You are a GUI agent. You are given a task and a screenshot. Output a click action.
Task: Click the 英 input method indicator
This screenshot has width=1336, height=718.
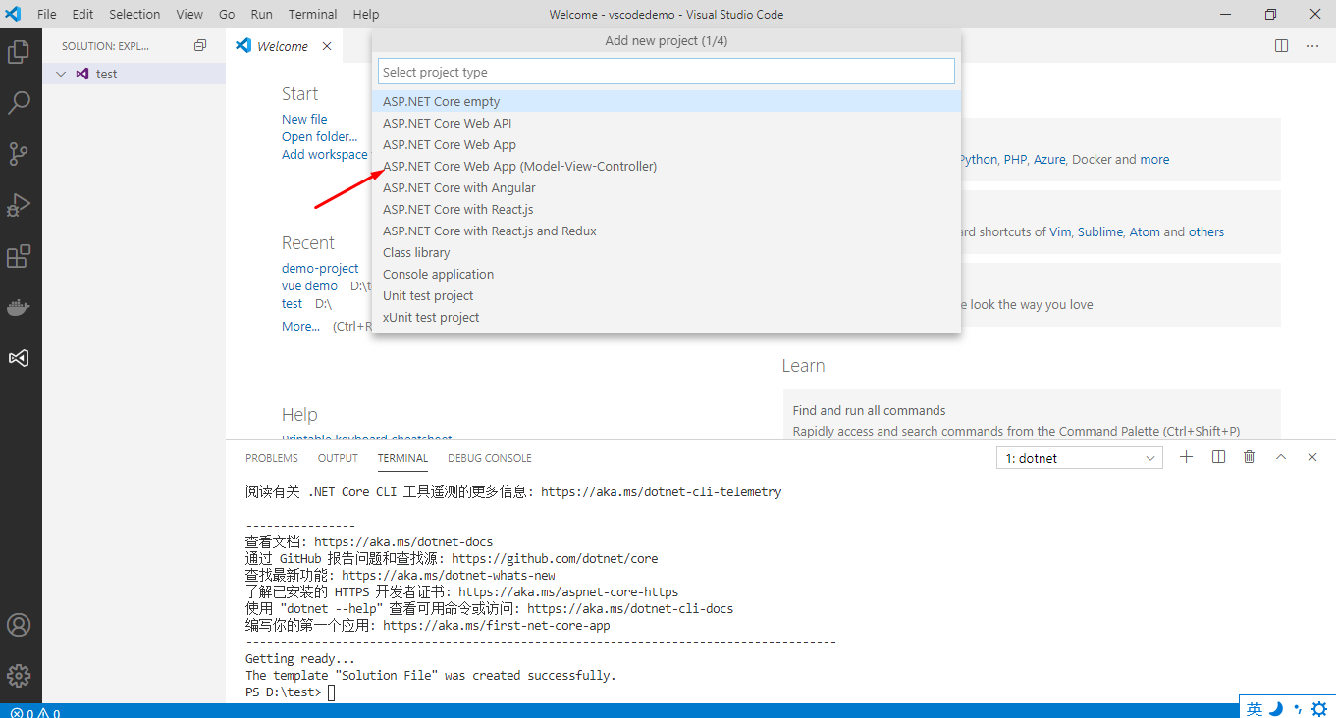[x=1255, y=709]
